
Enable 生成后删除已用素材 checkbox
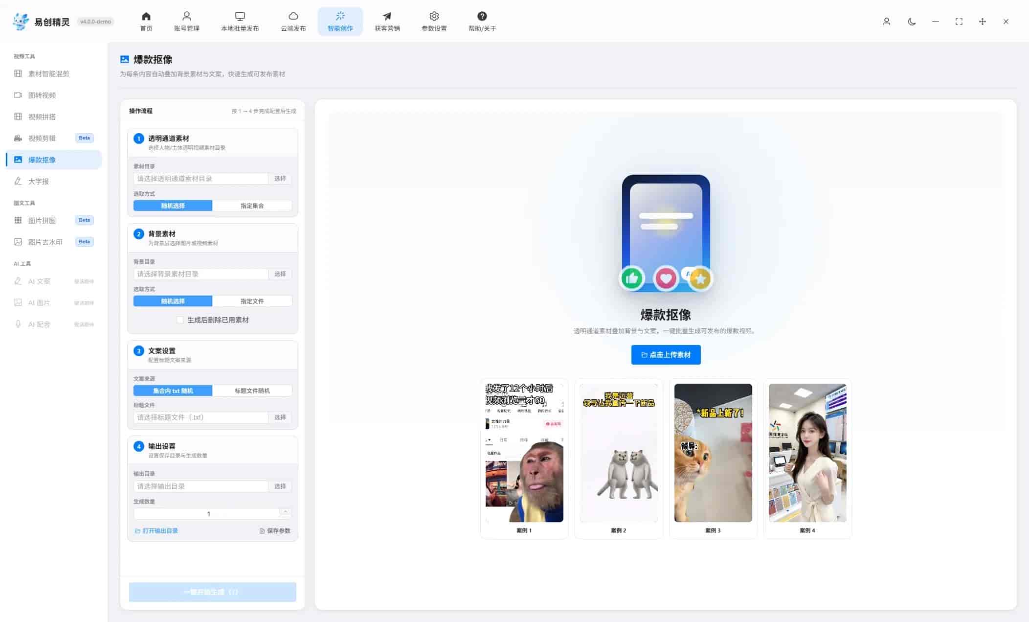point(180,320)
